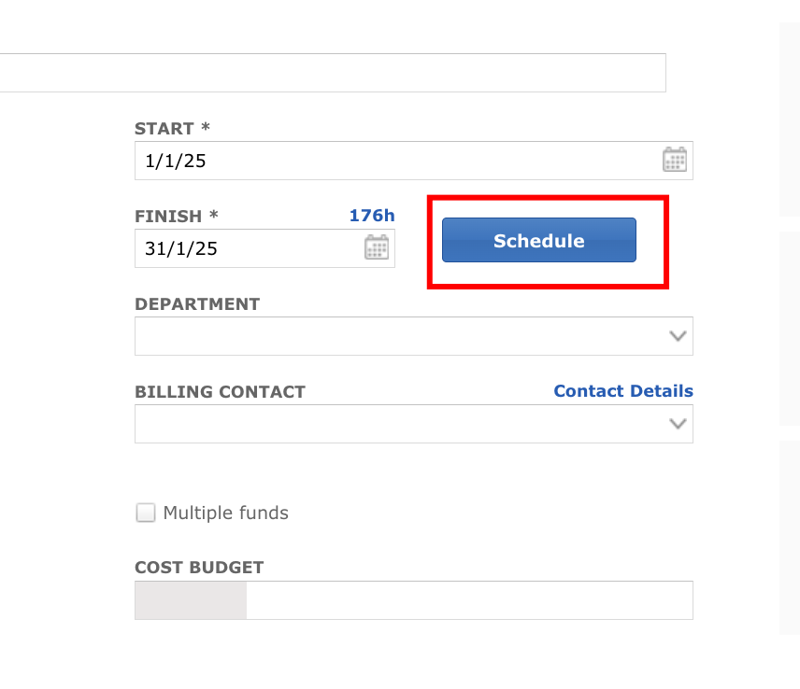800x689 pixels.
Task: Open the 176h duration link
Action: point(372,216)
